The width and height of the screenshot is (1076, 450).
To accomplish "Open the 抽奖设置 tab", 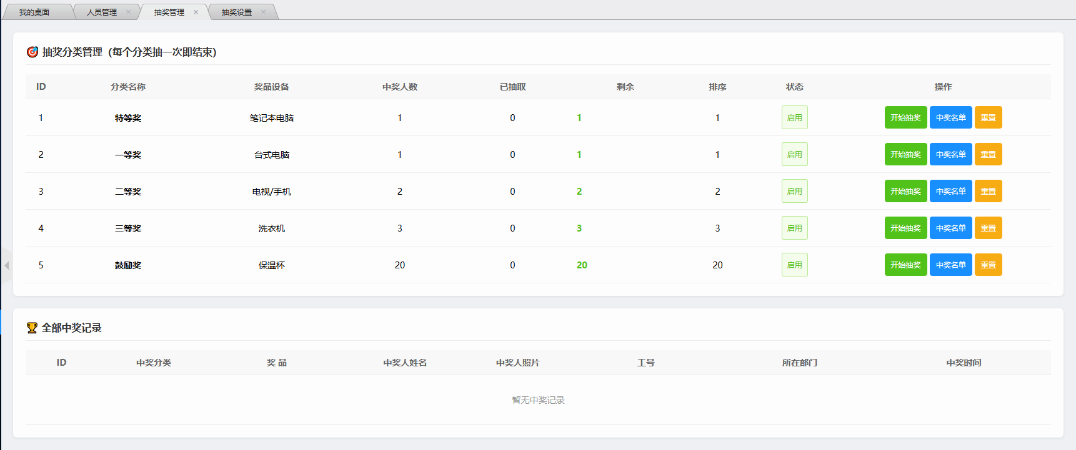I will click(237, 12).
